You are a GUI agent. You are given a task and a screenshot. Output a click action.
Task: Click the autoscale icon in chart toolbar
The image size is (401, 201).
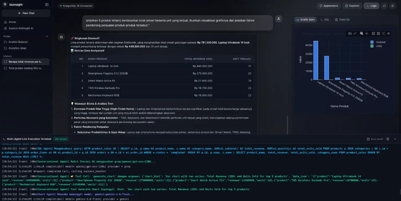click(x=384, y=33)
